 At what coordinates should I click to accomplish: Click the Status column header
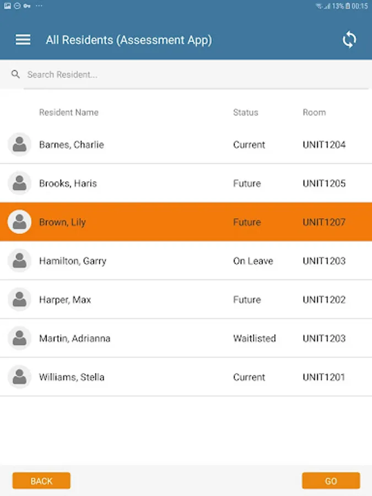[245, 112]
